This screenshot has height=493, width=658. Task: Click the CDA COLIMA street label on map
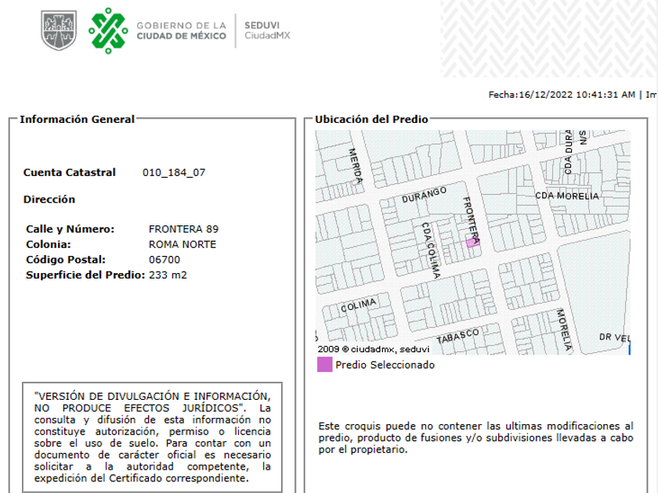click(431, 250)
